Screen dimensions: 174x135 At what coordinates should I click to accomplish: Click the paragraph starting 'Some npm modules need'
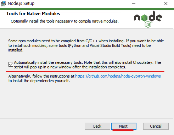click(86, 45)
